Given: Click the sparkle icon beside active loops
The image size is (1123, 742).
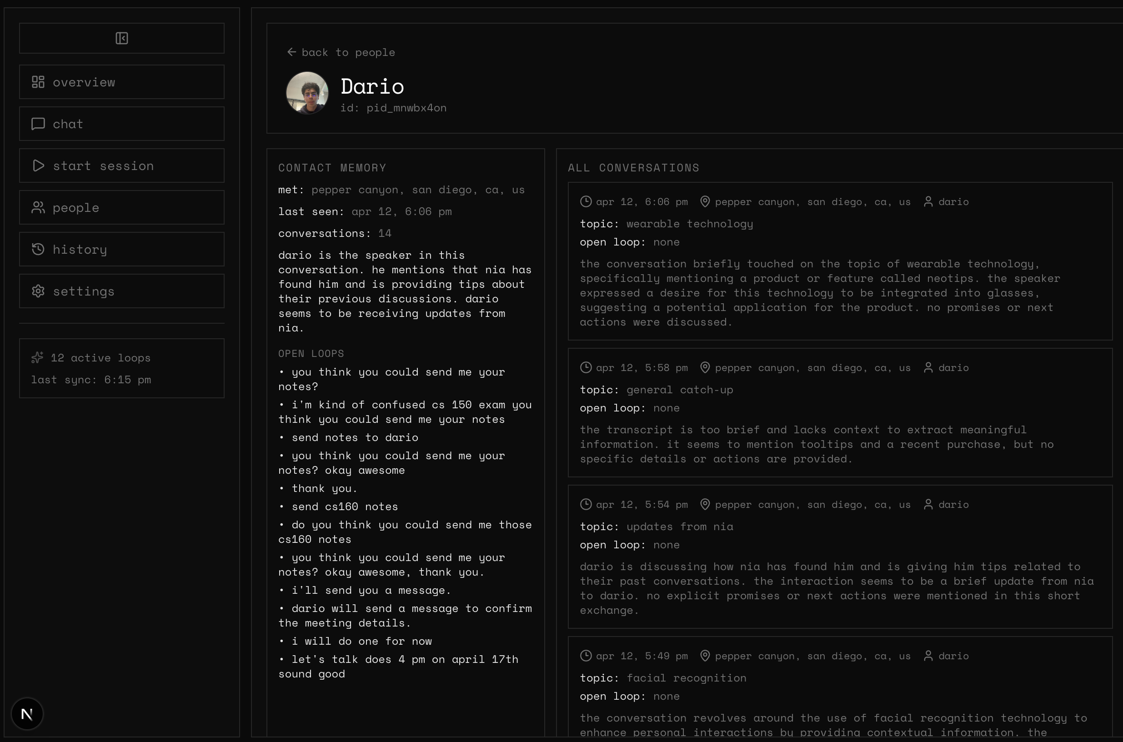Looking at the screenshot, I should click(37, 357).
